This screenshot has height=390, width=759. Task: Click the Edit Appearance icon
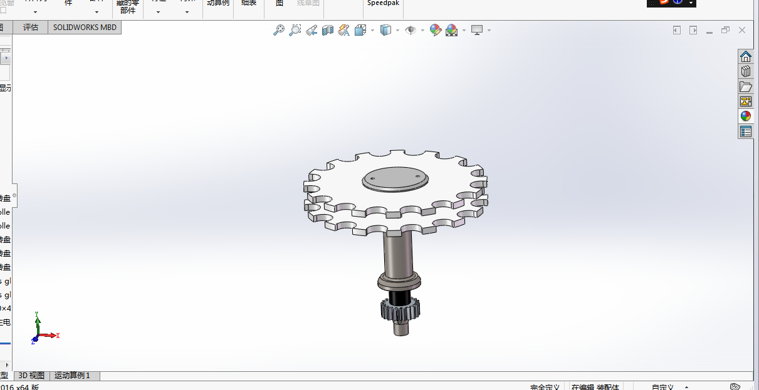[436, 30]
